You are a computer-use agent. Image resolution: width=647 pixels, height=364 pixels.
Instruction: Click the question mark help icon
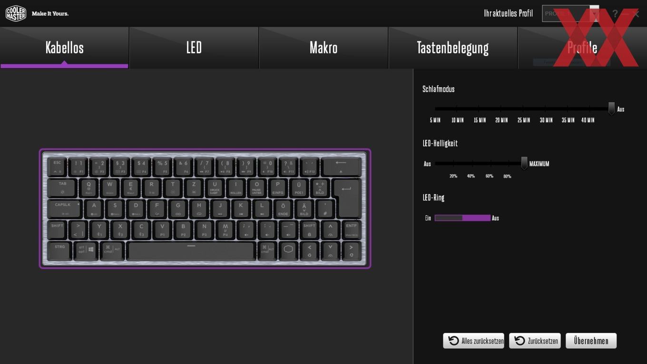[615, 13]
